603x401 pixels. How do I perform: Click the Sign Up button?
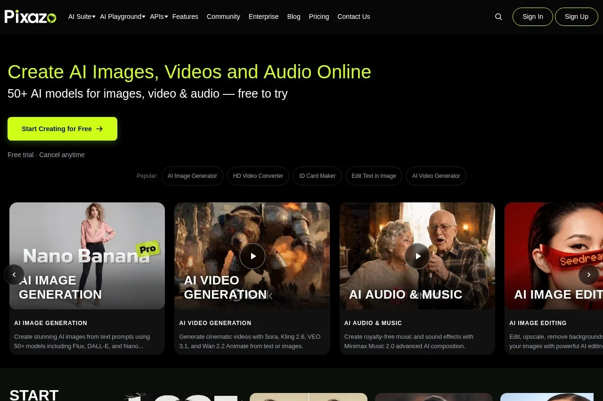[x=577, y=17]
